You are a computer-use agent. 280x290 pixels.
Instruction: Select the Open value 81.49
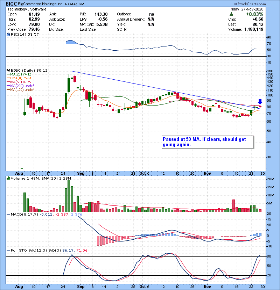pyautogui.click(x=34, y=14)
